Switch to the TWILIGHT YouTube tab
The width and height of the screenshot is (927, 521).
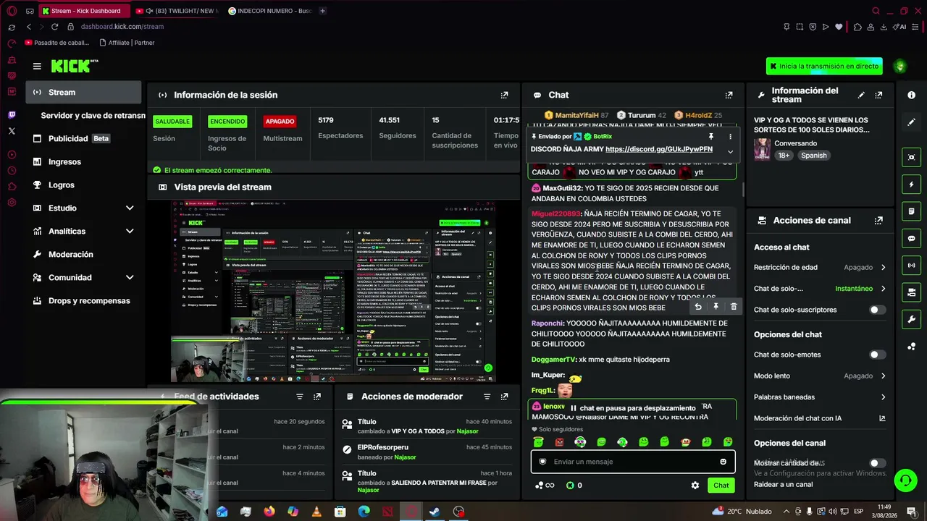(x=177, y=11)
